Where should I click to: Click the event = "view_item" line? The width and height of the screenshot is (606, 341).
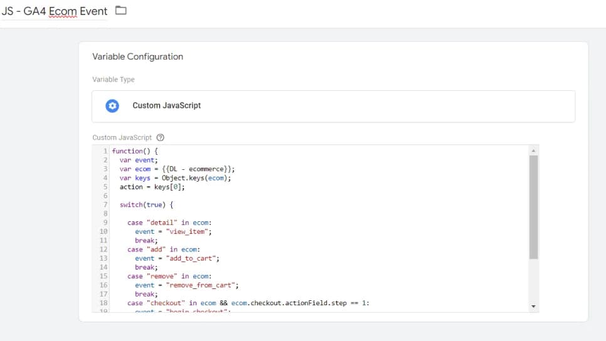pyautogui.click(x=173, y=231)
